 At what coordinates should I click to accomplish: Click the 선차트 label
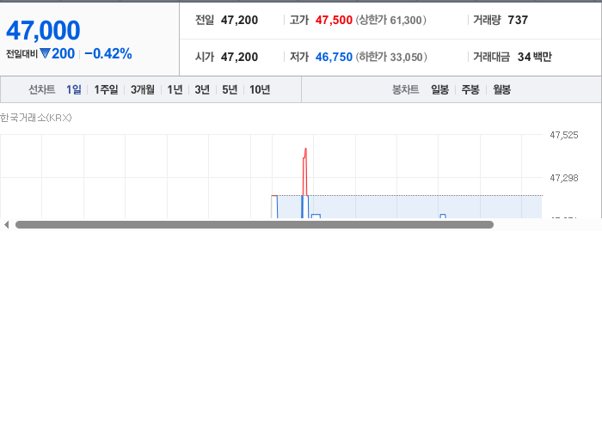(x=42, y=89)
